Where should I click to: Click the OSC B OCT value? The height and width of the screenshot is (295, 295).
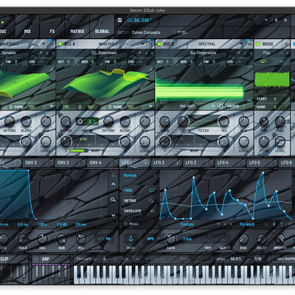(69, 62)
